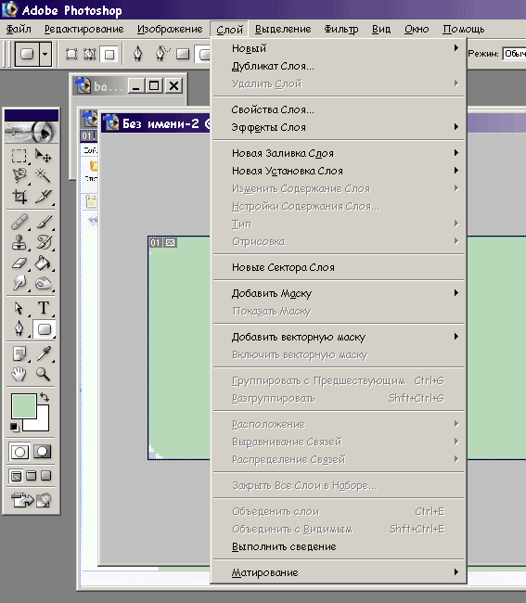Select the Sponge tool
The width and height of the screenshot is (526, 603).
[43, 284]
